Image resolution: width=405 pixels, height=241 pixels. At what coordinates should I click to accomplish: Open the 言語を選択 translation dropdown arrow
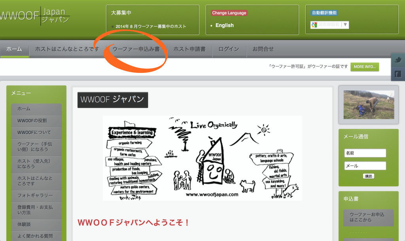point(346,24)
